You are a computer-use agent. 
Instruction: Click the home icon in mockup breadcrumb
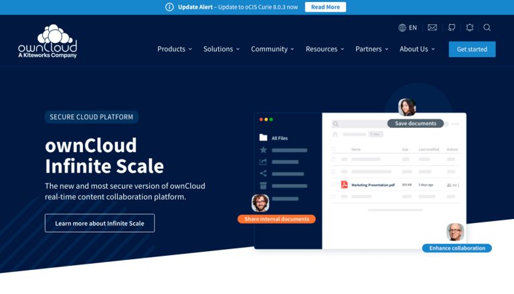(335, 134)
